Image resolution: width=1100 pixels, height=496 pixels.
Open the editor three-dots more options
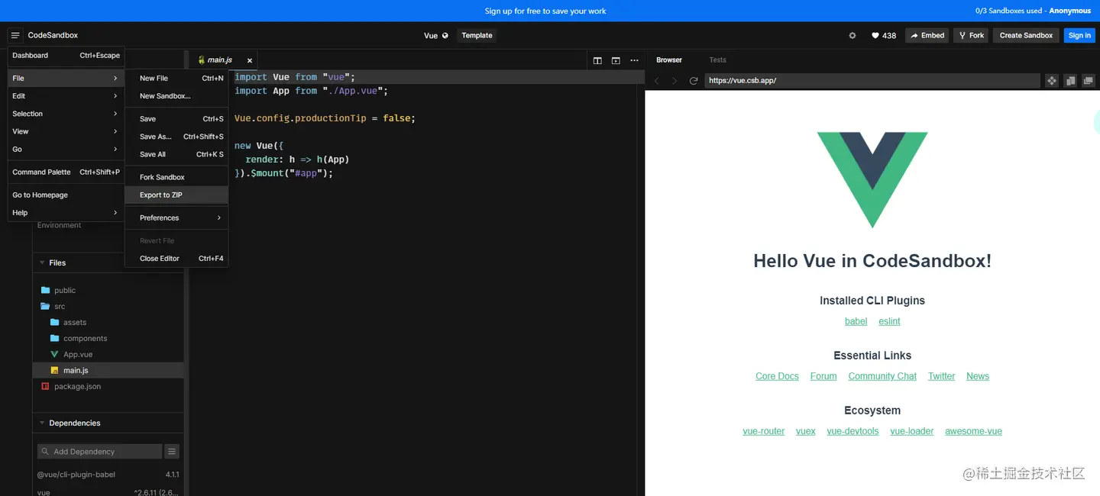pyautogui.click(x=634, y=60)
